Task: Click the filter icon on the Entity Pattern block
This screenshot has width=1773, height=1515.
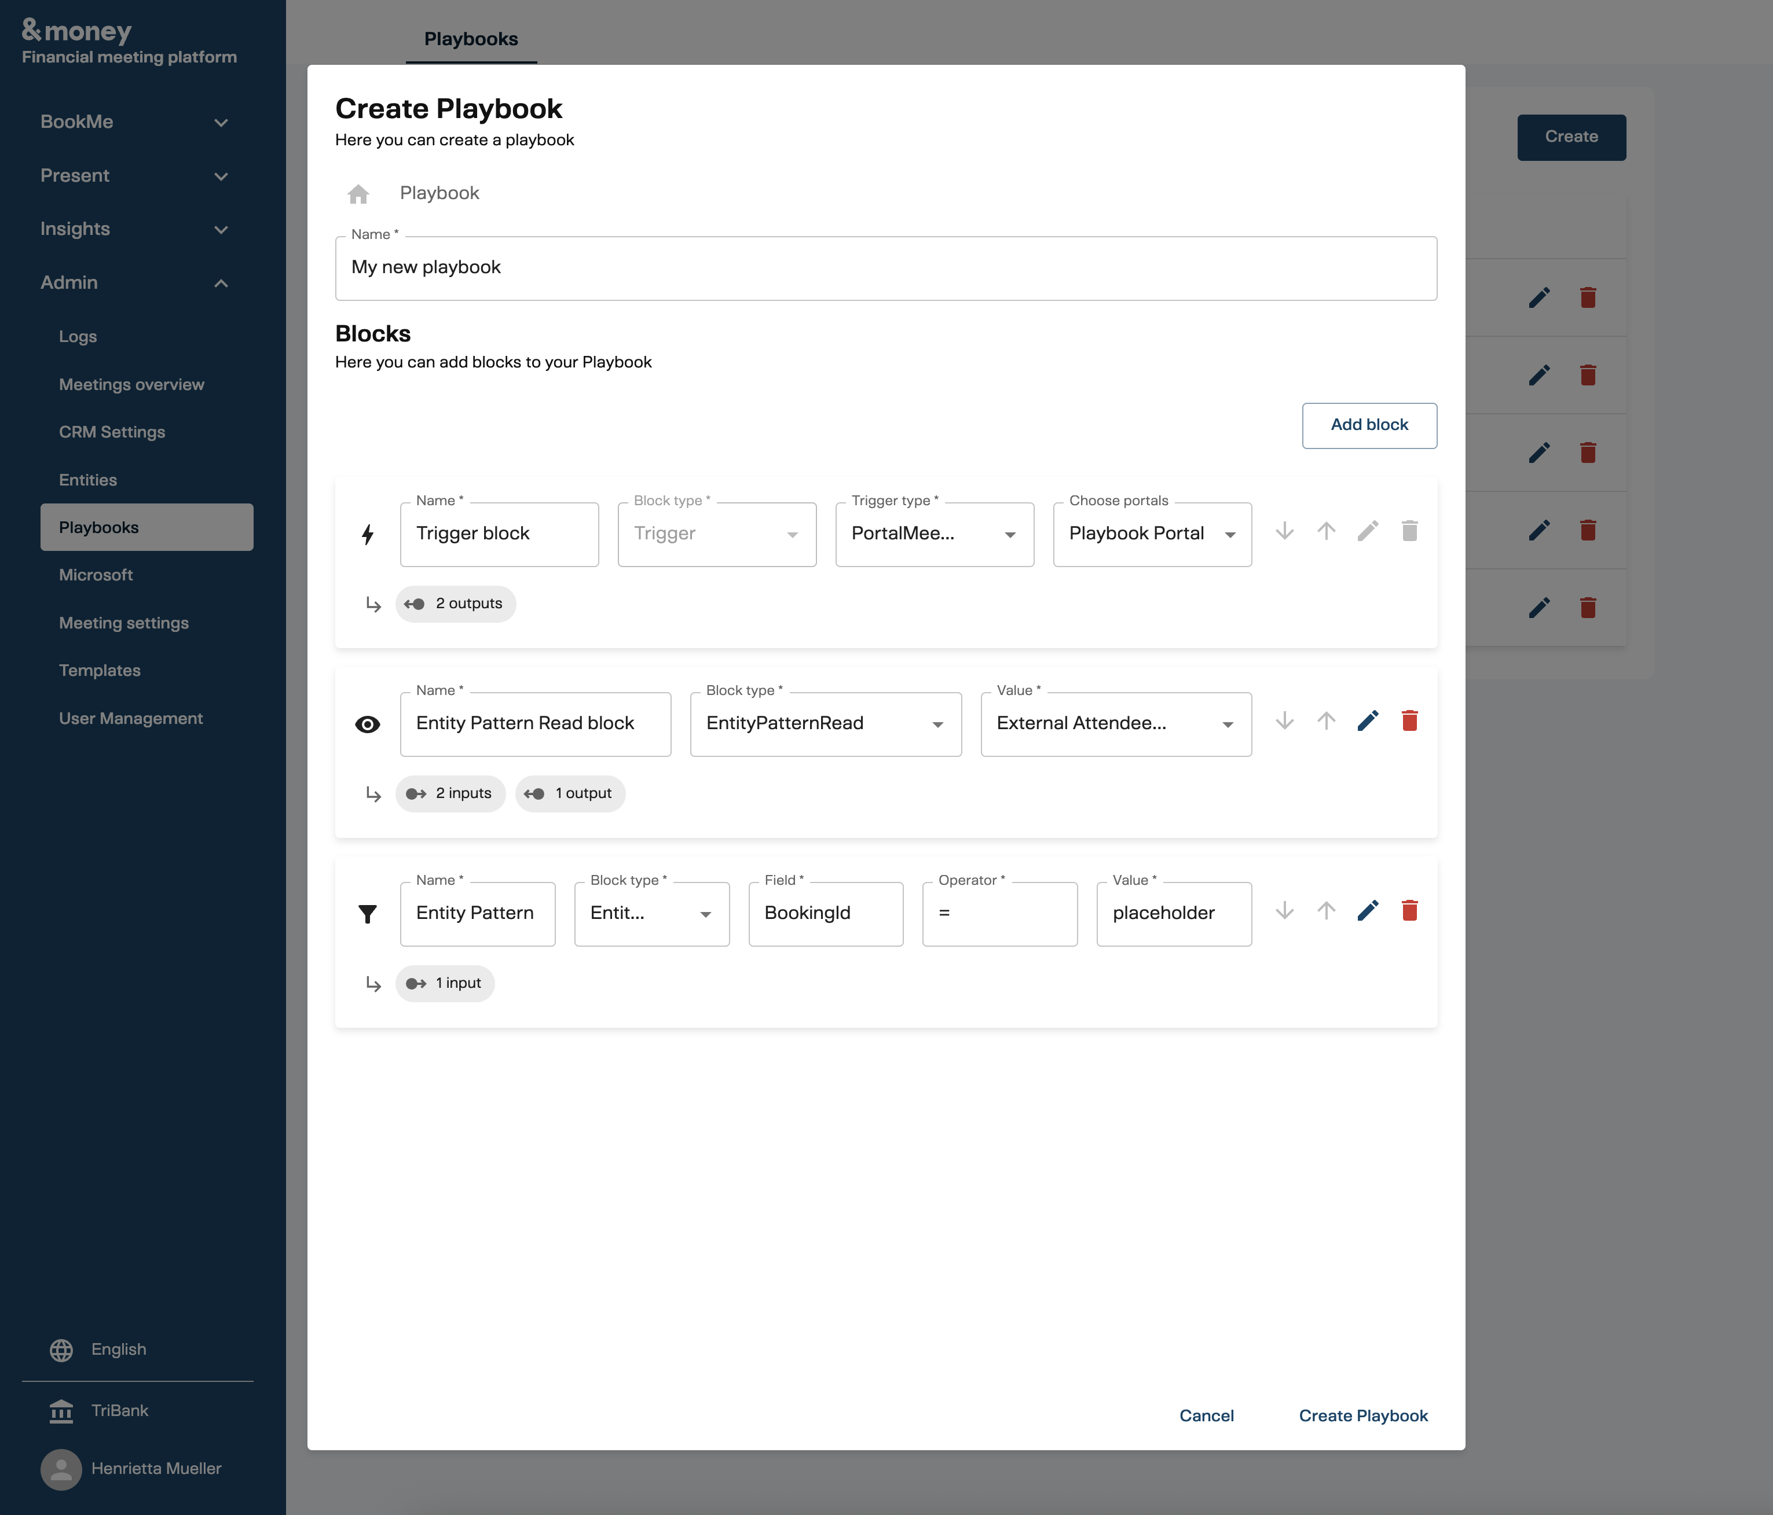Action: coord(368,913)
